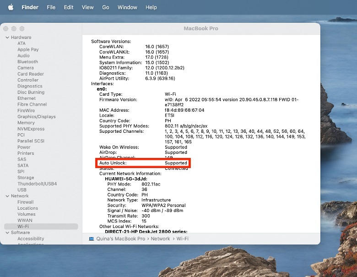Select Accessibility under Software
Image resolution: width=357 pixels, height=277 pixels.
click(31, 239)
